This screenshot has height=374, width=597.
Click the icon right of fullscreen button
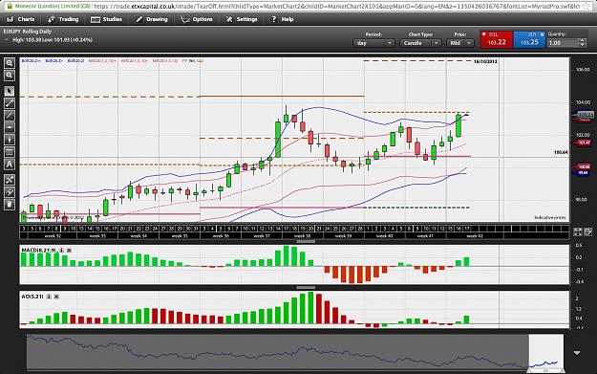coord(587,231)
